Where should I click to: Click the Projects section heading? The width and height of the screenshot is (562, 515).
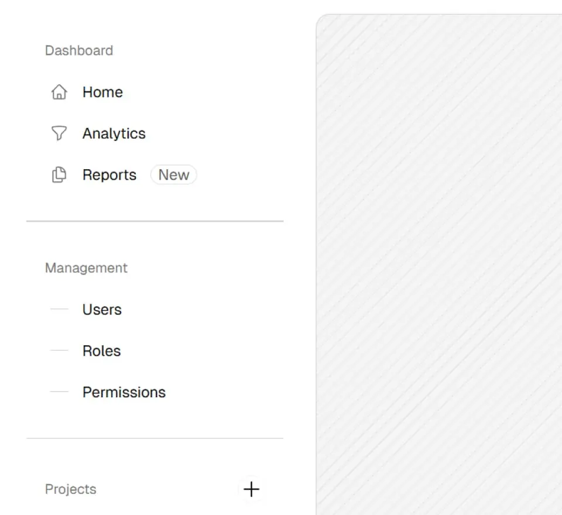(x=71, y=489)
